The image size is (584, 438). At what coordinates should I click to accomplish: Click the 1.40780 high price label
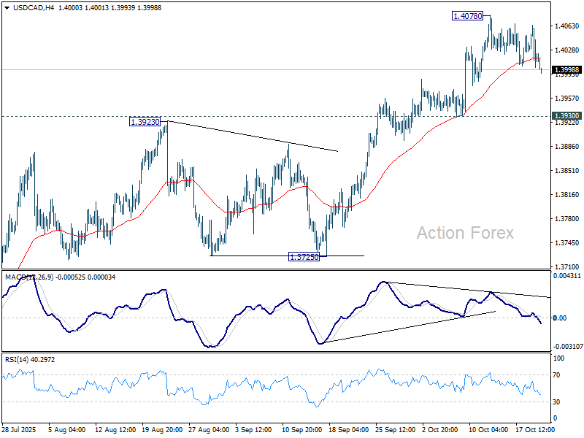point(467,16)
